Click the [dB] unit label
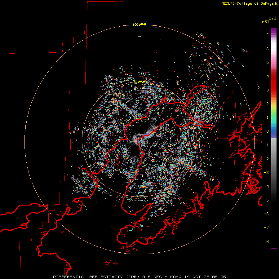This screenshot has width=279, height=279. [264, 21]
